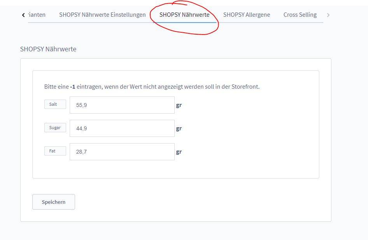Click the gr unit beside Salt field
The image size is (368, 240).
pos(179,105)
